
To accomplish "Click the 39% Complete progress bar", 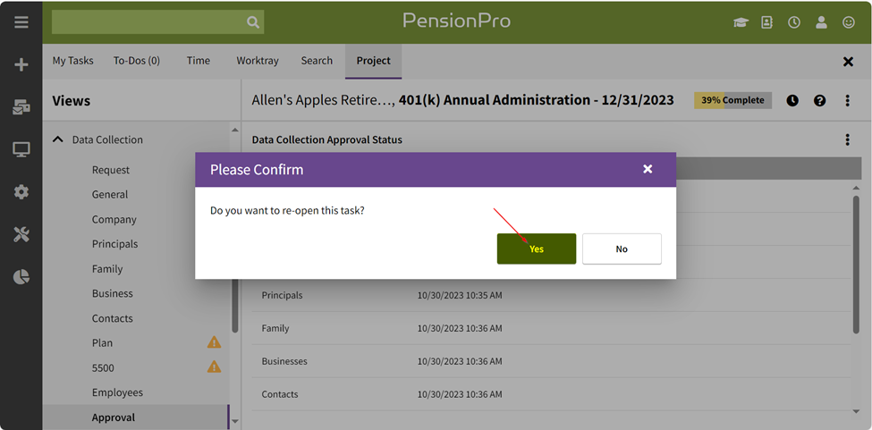I will (732, 100).
